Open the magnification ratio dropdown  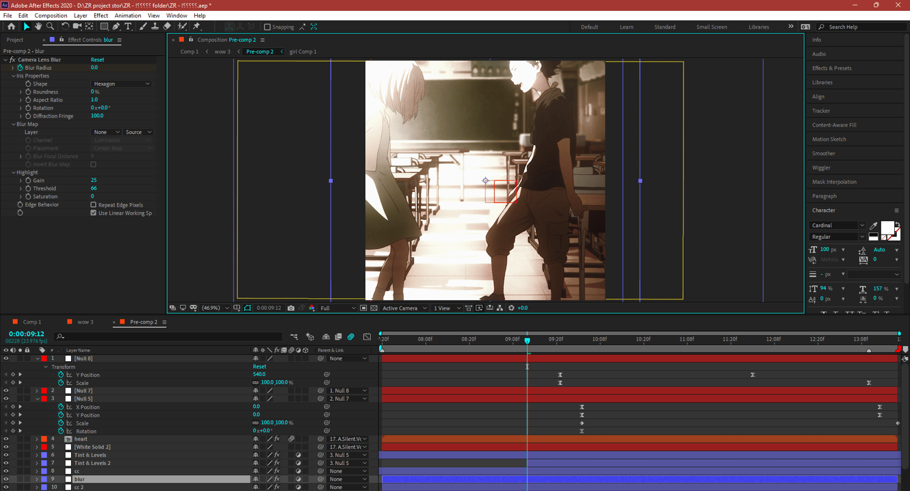(x=215, y=308)
